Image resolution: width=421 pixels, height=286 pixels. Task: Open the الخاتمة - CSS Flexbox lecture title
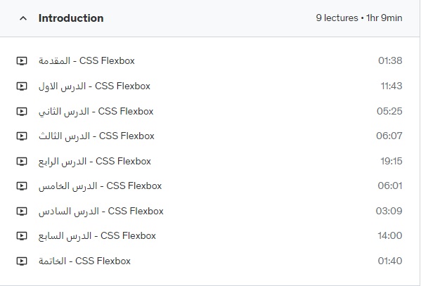point(84,261)
